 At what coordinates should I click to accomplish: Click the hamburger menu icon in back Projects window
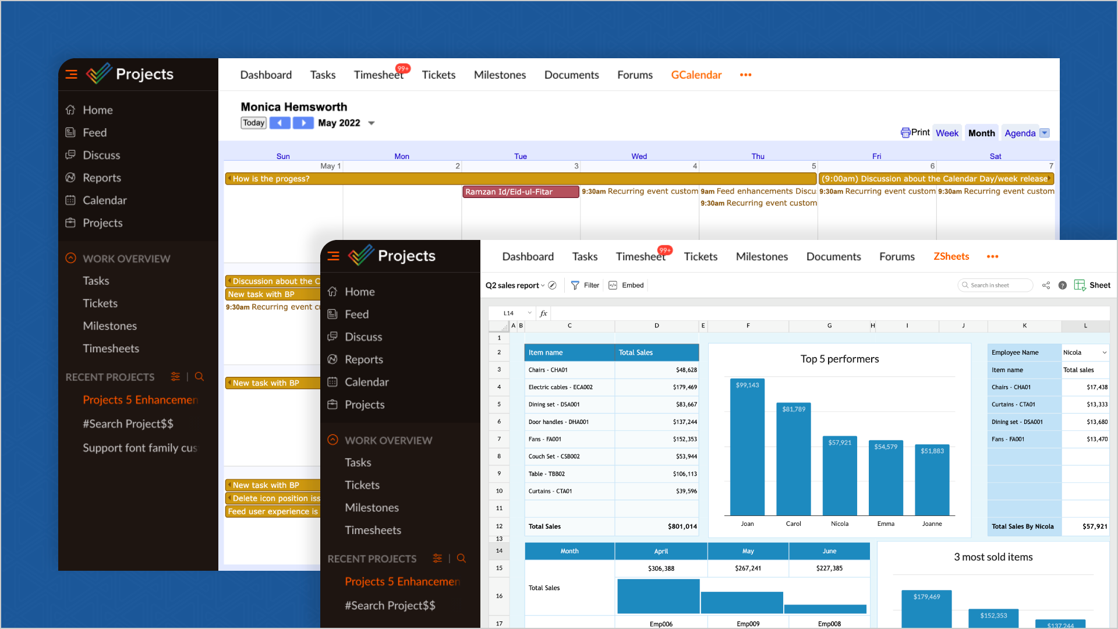coord(72,75)
